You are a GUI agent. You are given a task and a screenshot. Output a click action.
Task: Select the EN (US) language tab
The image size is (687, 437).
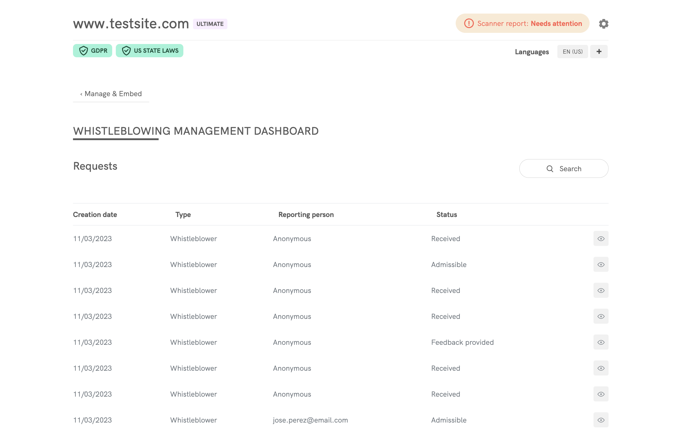tap(572, 52)
